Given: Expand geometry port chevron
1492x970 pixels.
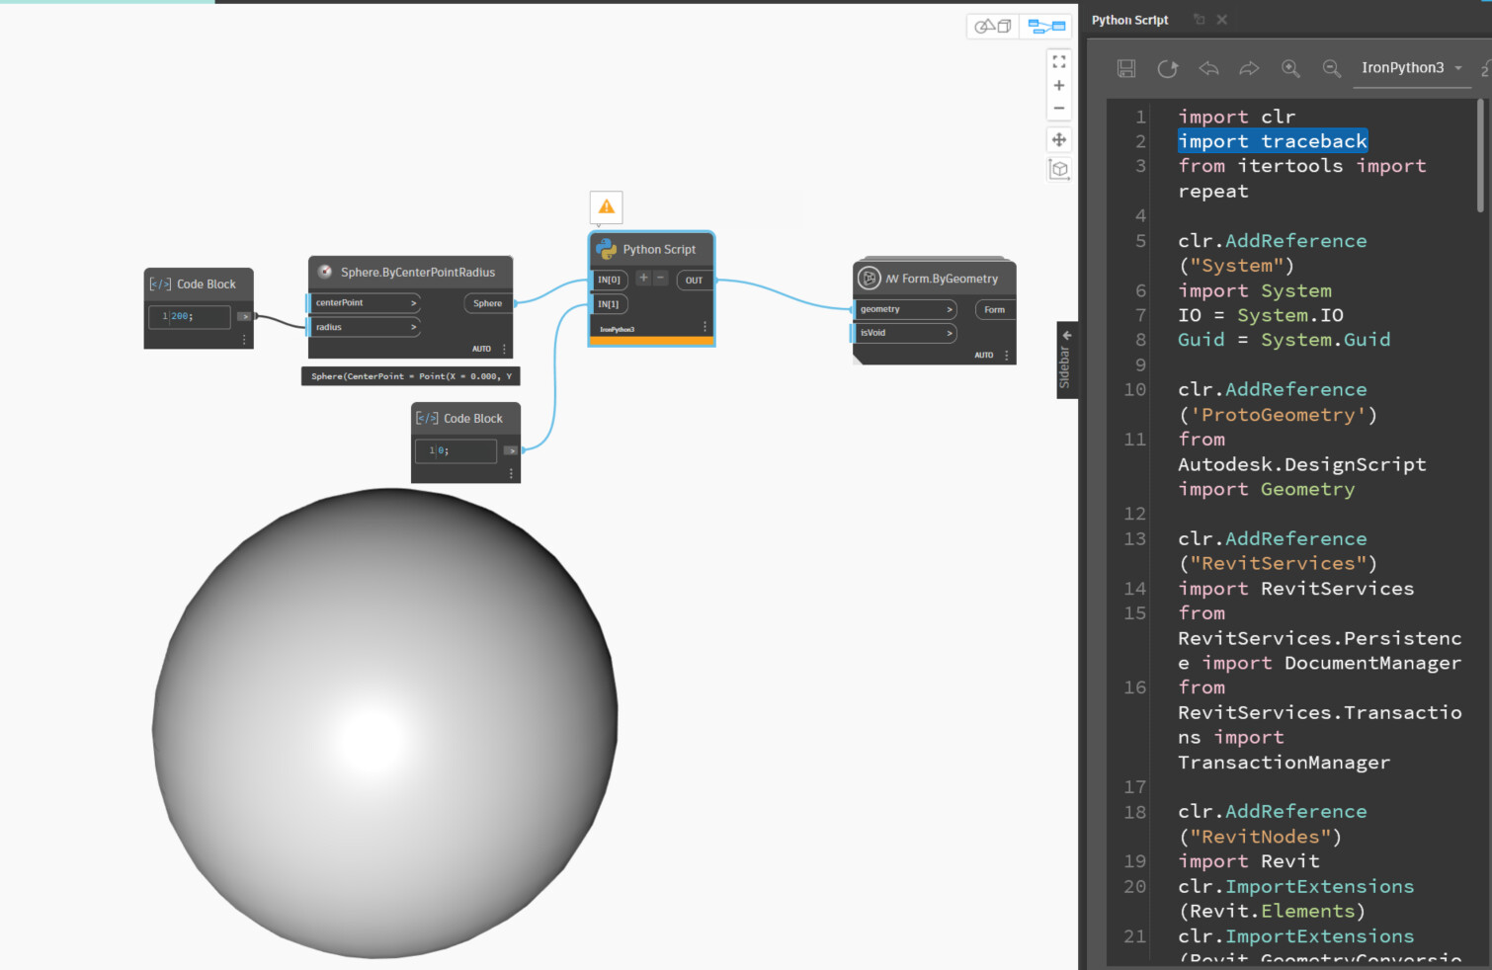Looking at the screenshot, I should click(950, 309).
